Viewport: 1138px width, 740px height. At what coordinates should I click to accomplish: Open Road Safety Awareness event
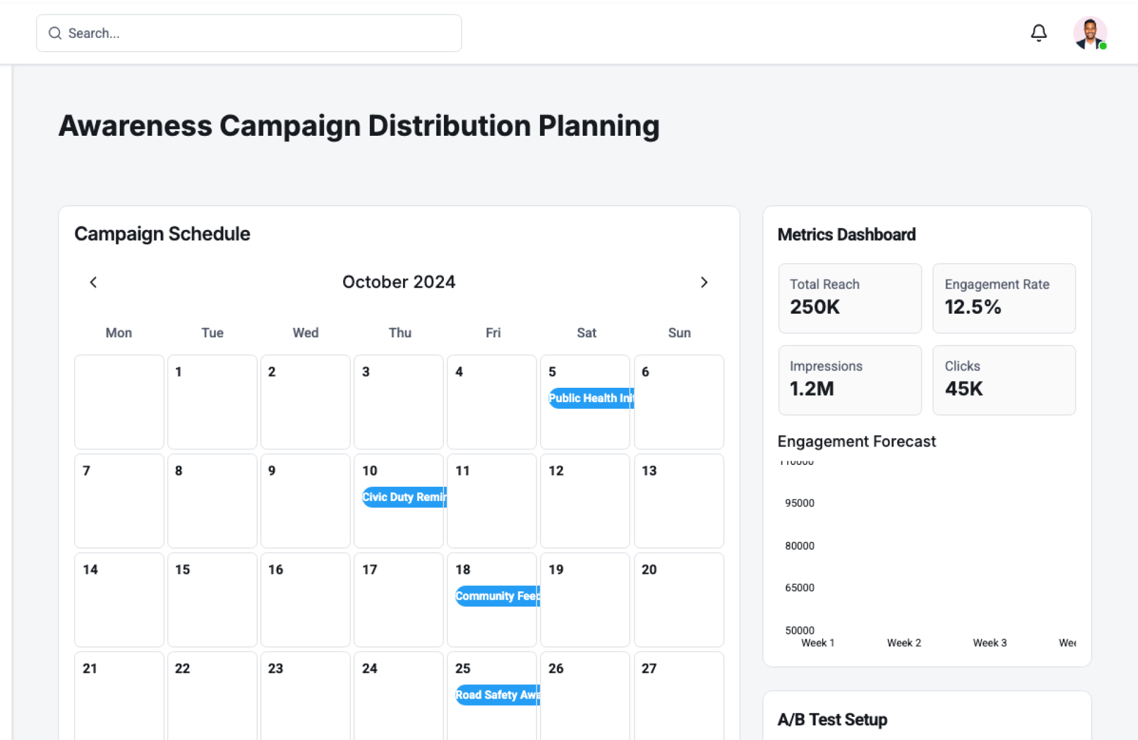(497, 695)
